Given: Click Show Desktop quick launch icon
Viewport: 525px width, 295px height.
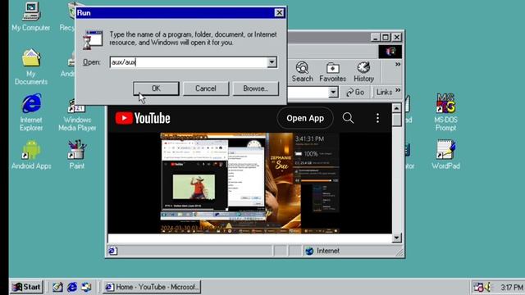Looking at the screenshot, I should click(x=57, y=287).
